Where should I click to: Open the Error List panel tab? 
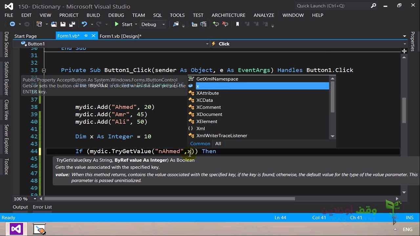42,207
